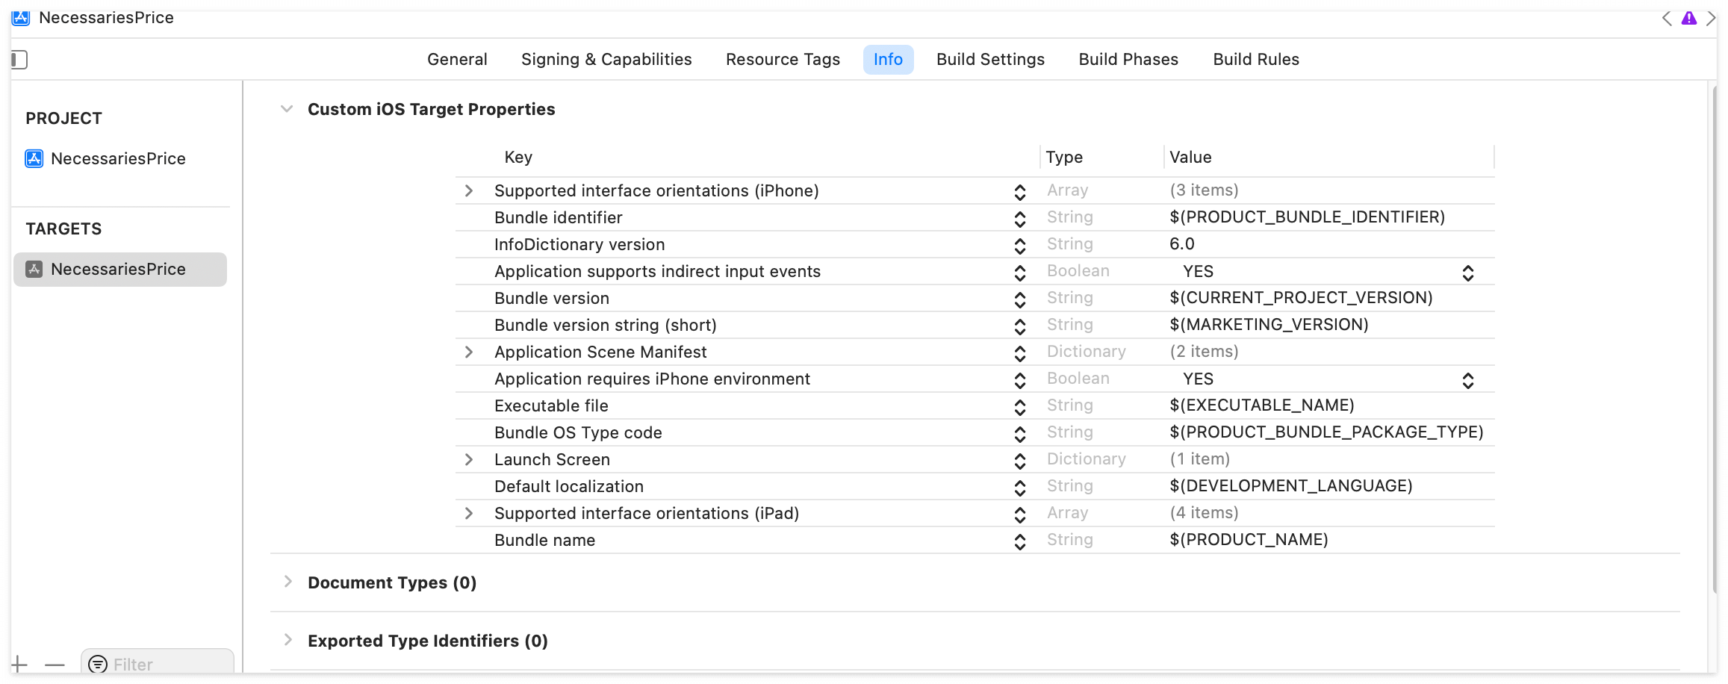
Task: Toggle the sidebar panel icon
Action: coord(19,60)
